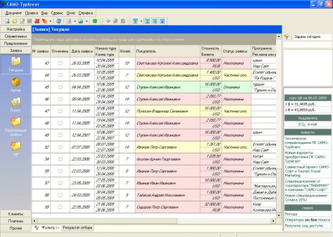Click the grayed plus toolbar icon
333x237 pixels.
108,21
